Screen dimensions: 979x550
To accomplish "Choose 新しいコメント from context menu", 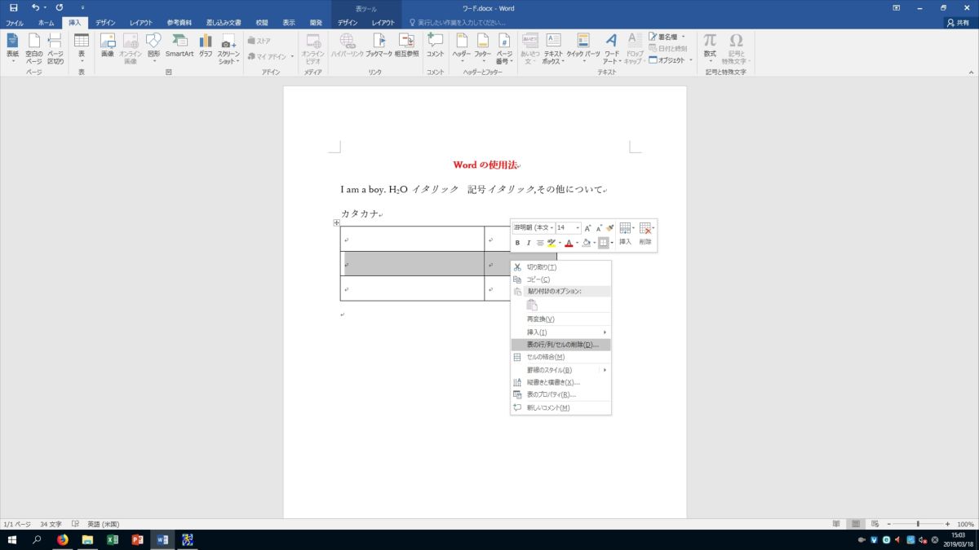I will click(560, 407).
